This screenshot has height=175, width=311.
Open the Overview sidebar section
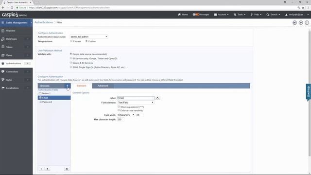click(16, 31)
